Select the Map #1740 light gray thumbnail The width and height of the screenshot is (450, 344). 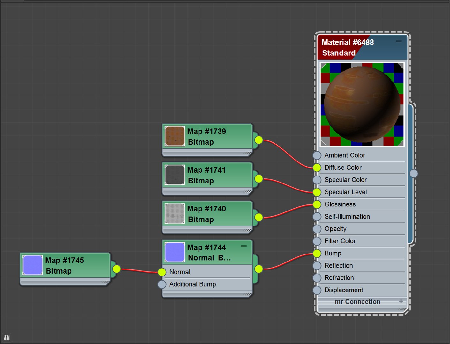[175, 213]
